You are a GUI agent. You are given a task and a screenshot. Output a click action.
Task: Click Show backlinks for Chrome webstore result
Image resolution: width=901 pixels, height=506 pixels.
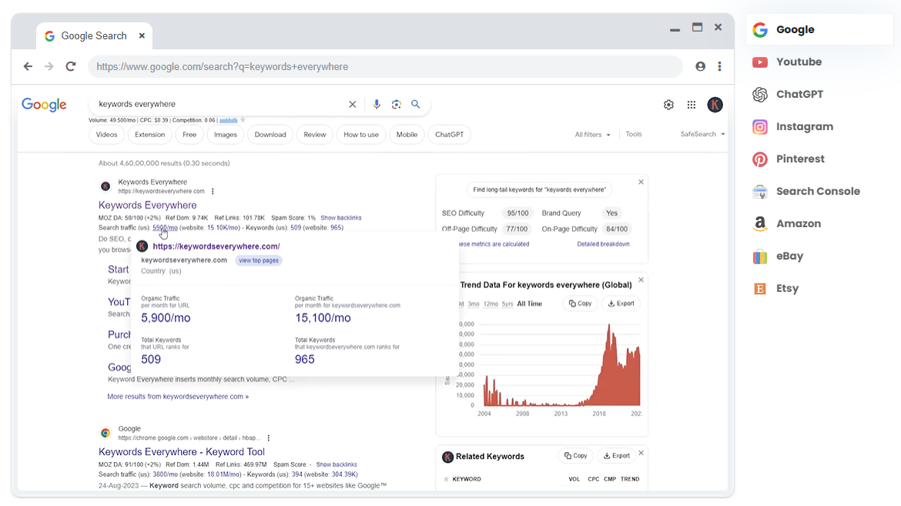click(x=337, y=464)
